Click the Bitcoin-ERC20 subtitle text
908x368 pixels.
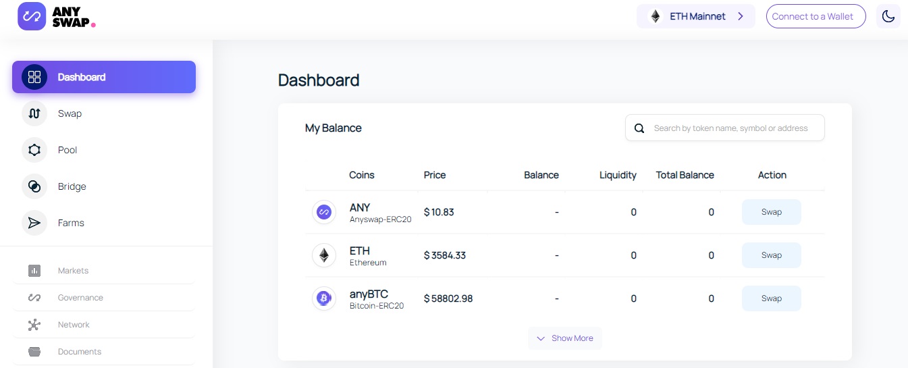click(x=377, y=306)
